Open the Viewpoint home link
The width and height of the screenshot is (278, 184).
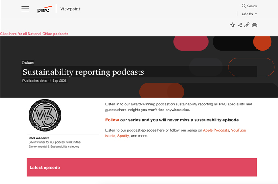pyautogui.click(x=70, y=9)
